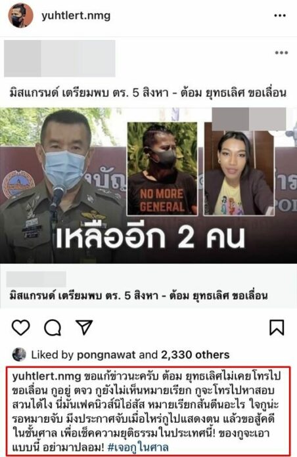Image resolution: width=297 pixels, height=457 pixels.
Task: Open post options three-dot menu at top
Action: click(x=280, y=16)
